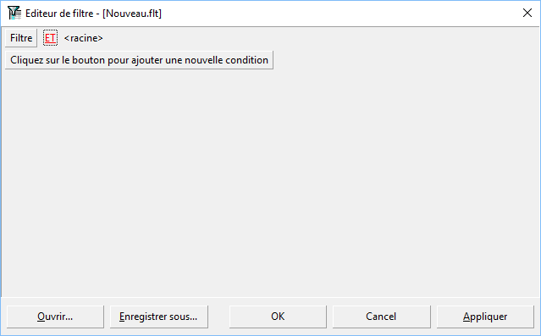Confirm the filter with OK
Image resolution: width=541 pixels, height=336 pixels.
[x=278, y=317]
